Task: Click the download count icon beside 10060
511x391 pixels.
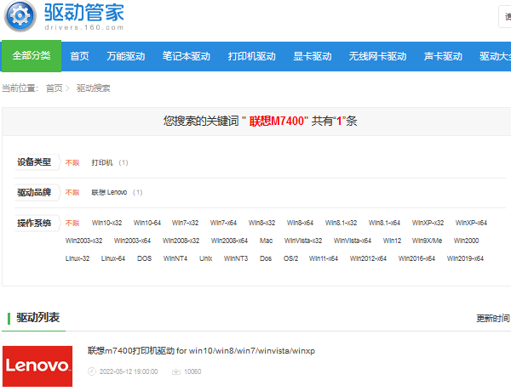Action: pyautogui.click(x=176, y=371)
